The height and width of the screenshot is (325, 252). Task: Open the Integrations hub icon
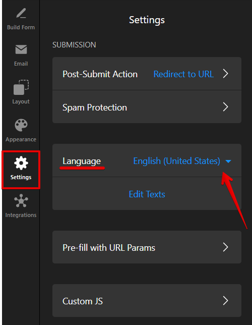(21, 201)
